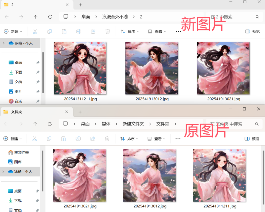The image size is (265, 212).
Task: Click the search box in top window
Action: (232, 17)
